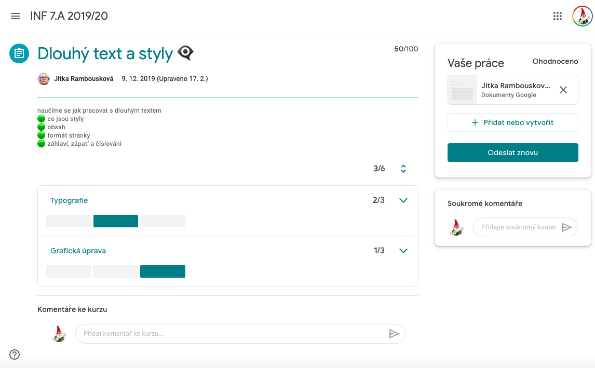595x368 pixels.
Task: Click the Odeslat znovu button
Action: (512, 153)
